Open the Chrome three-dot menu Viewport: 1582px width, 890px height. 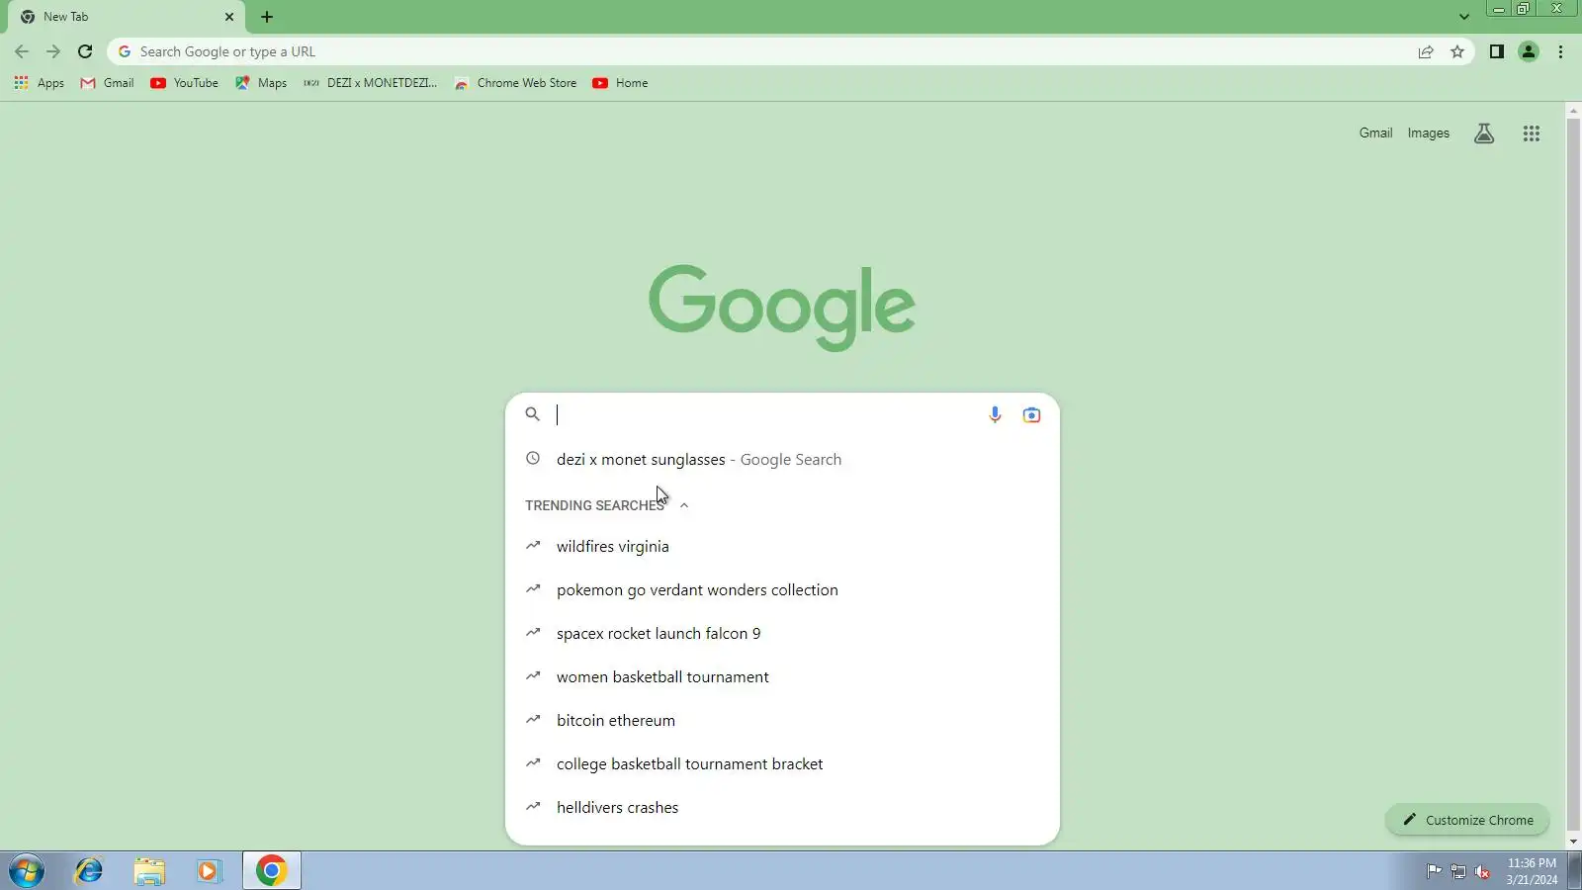click(x=1561, y=51)
